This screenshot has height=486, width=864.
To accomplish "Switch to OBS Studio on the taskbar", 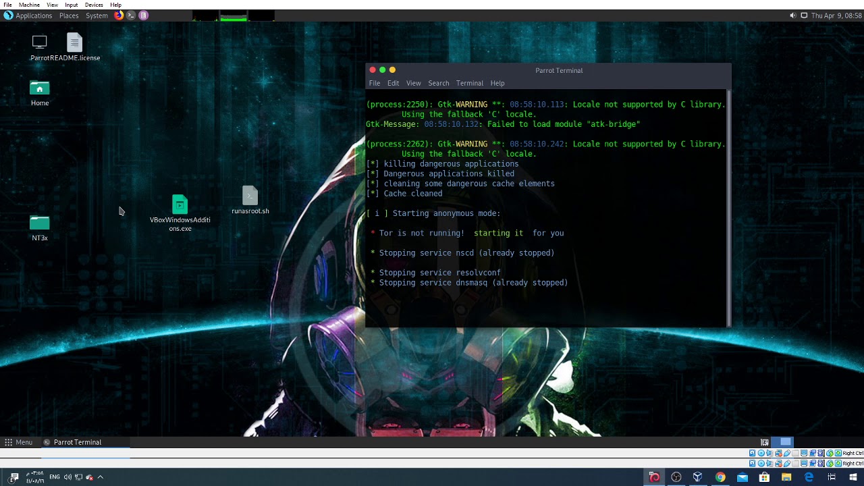I will pyautogui.click(x=676, y=477).
